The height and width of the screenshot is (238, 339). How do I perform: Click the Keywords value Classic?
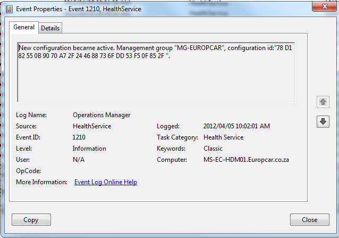coord(213,149)
